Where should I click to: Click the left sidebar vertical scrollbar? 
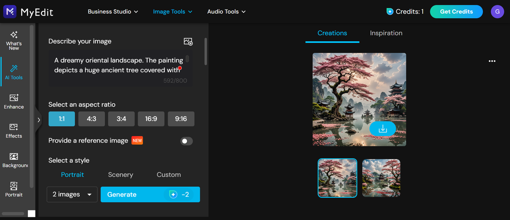coord(31,107)
